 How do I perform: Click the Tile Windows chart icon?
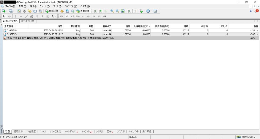tap(123, 11)
